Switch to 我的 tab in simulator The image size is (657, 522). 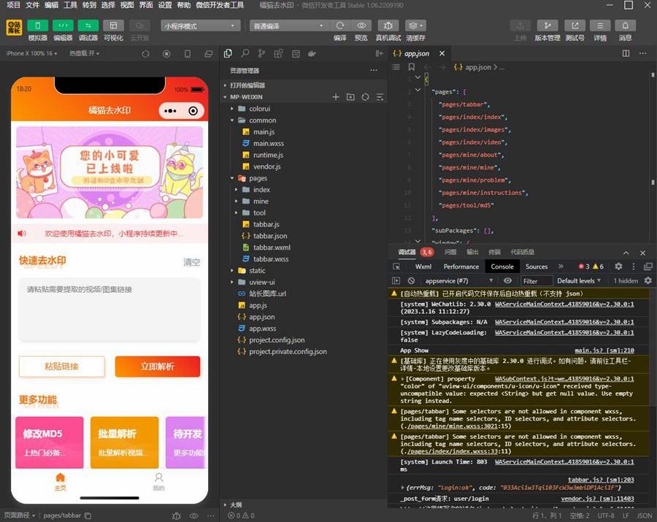158,482
